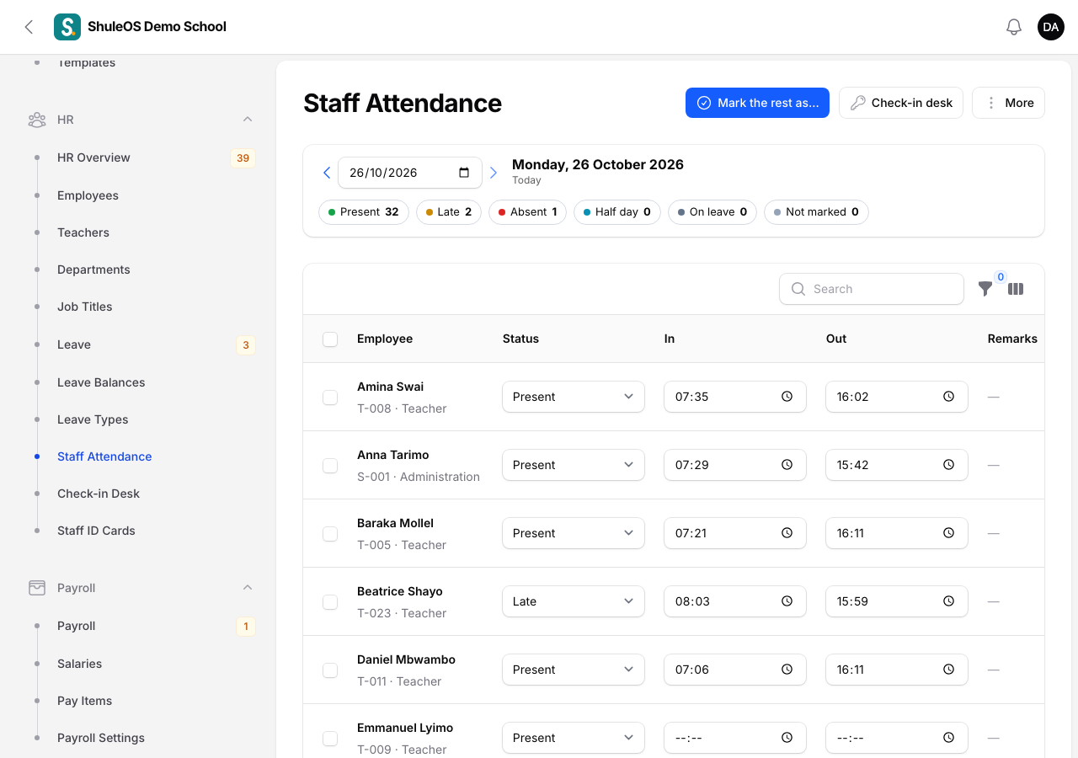Go to Teachers in the sidebar
1078x758 pixels.
pyautogui.click(x=83, y=232)
